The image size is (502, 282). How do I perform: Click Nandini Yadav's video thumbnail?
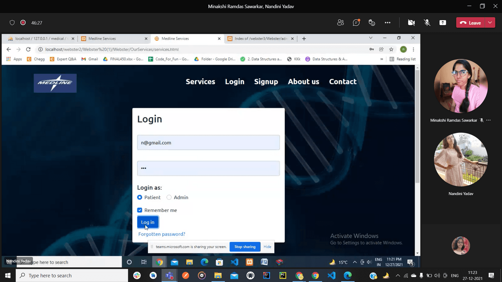461,159
